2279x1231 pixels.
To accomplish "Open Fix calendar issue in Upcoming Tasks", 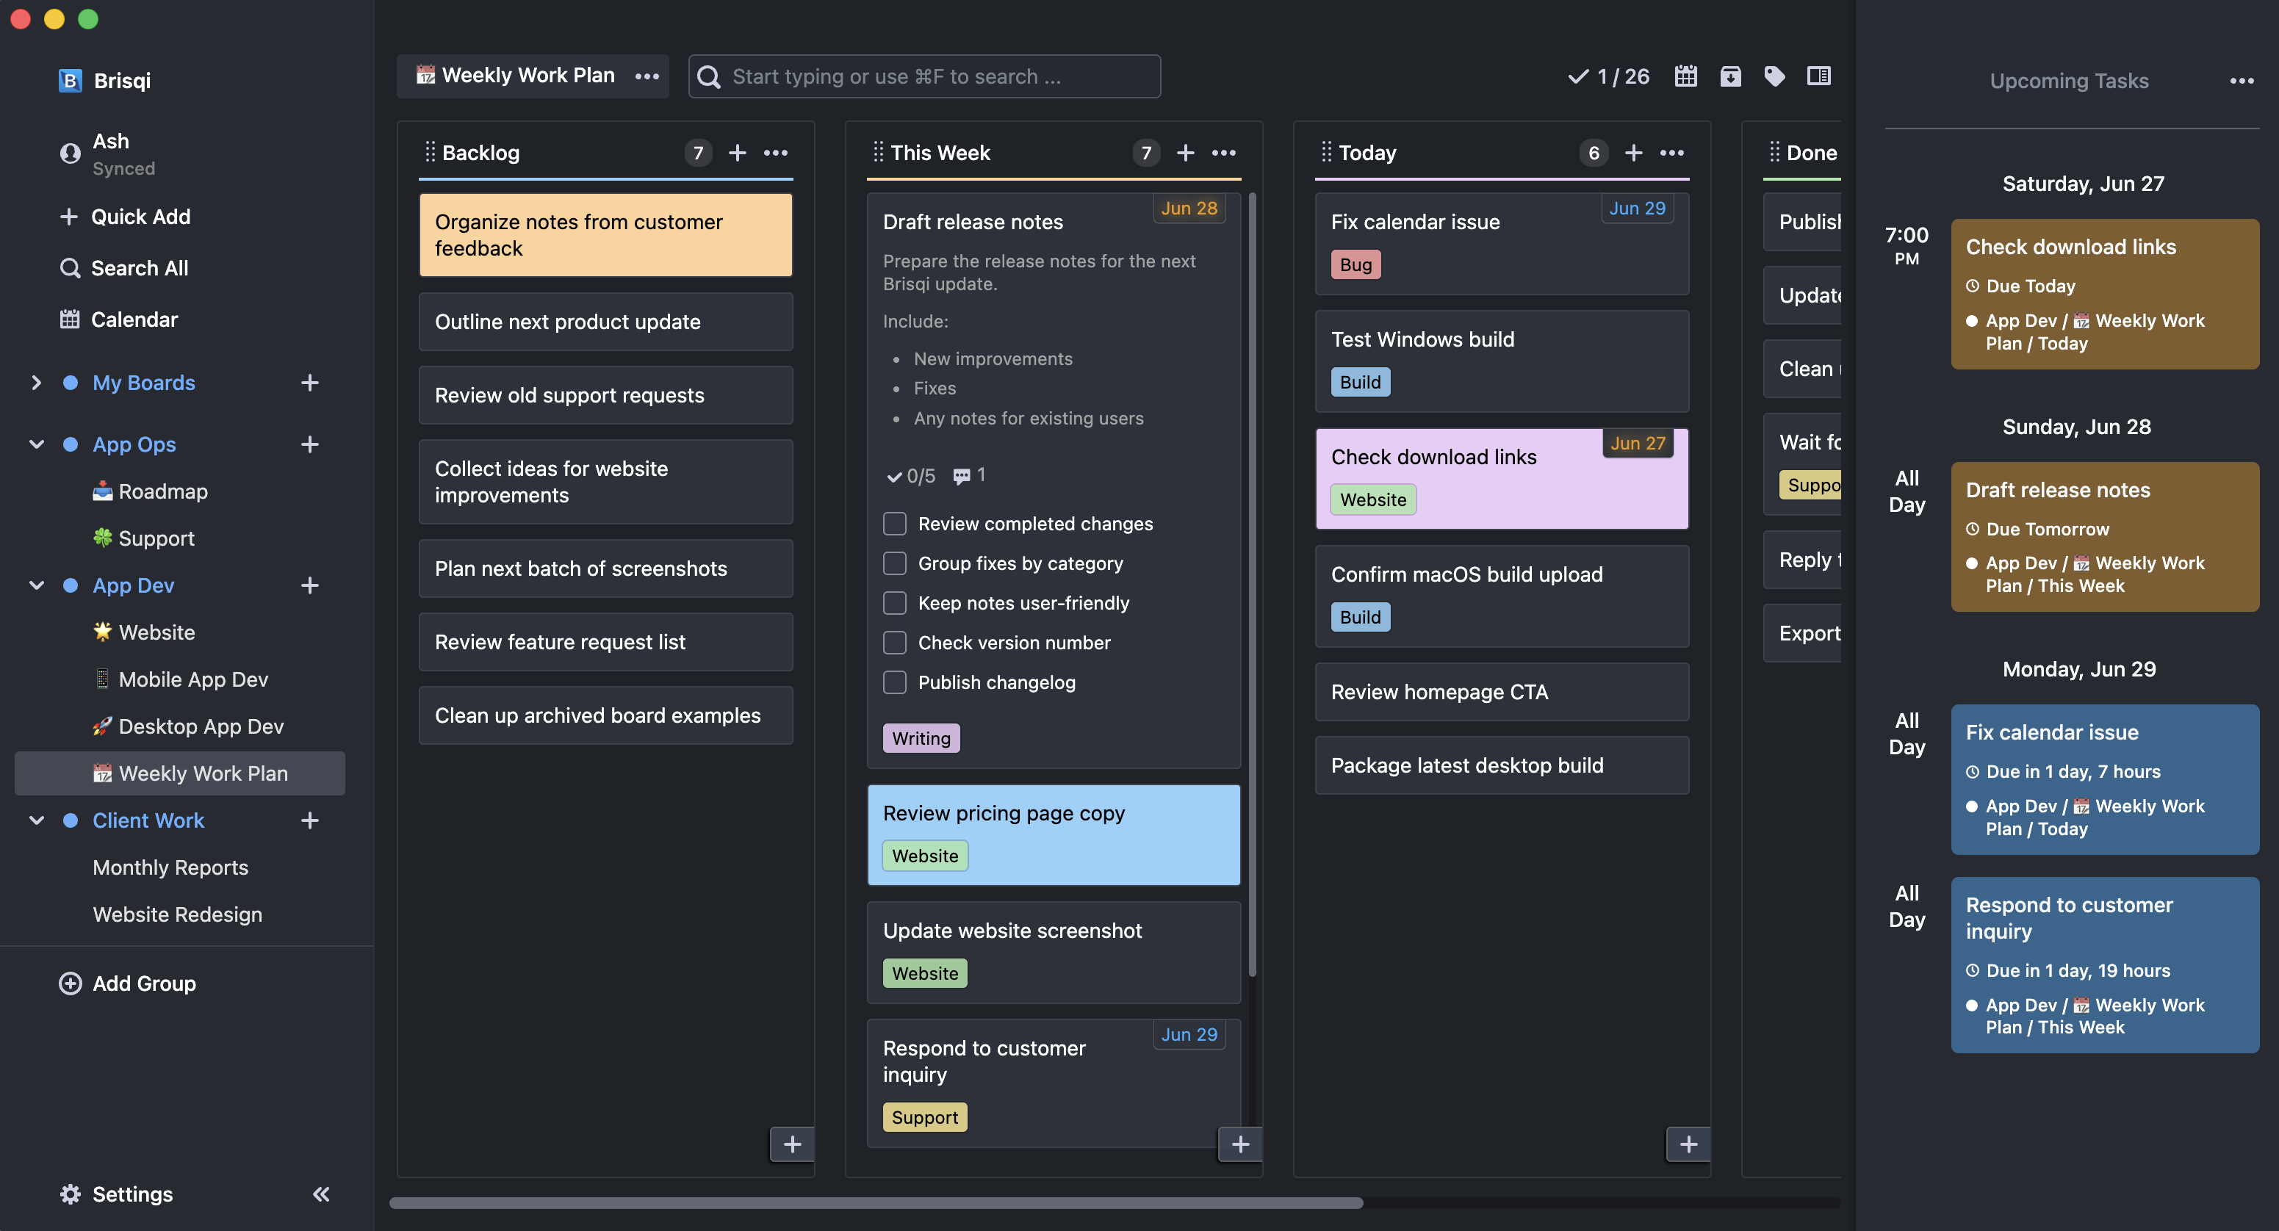I will (2105, 779).
